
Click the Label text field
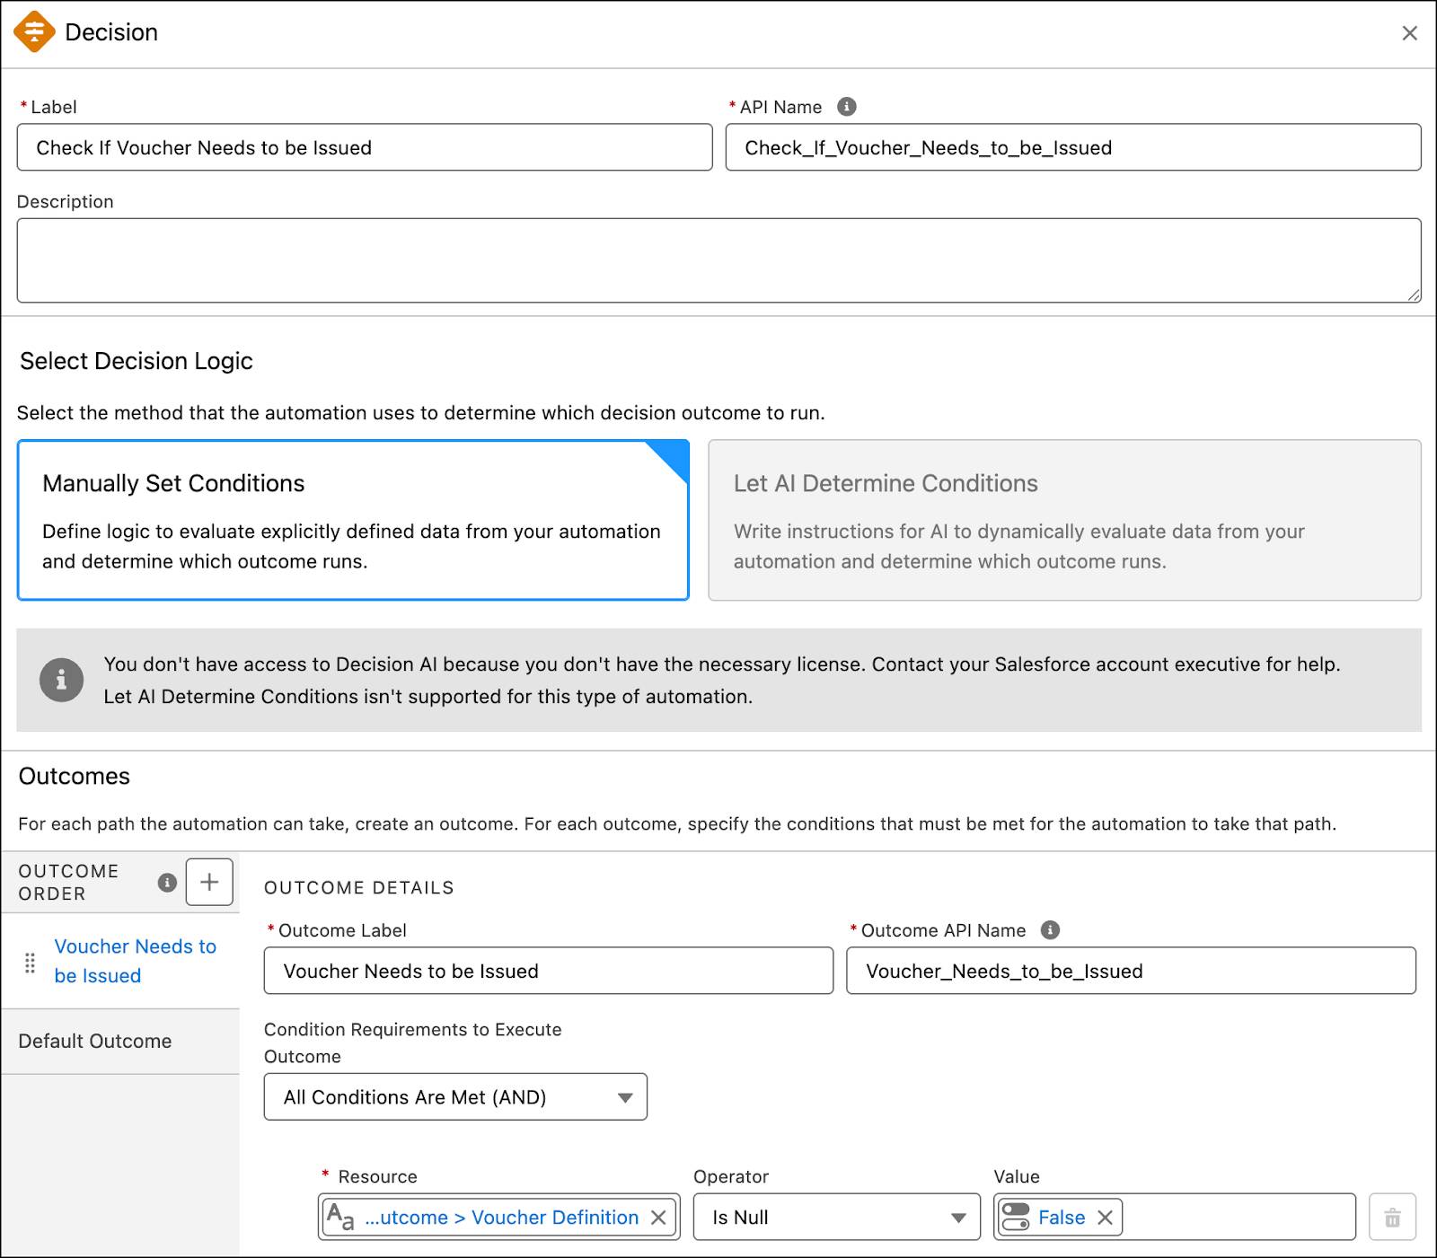365,148
